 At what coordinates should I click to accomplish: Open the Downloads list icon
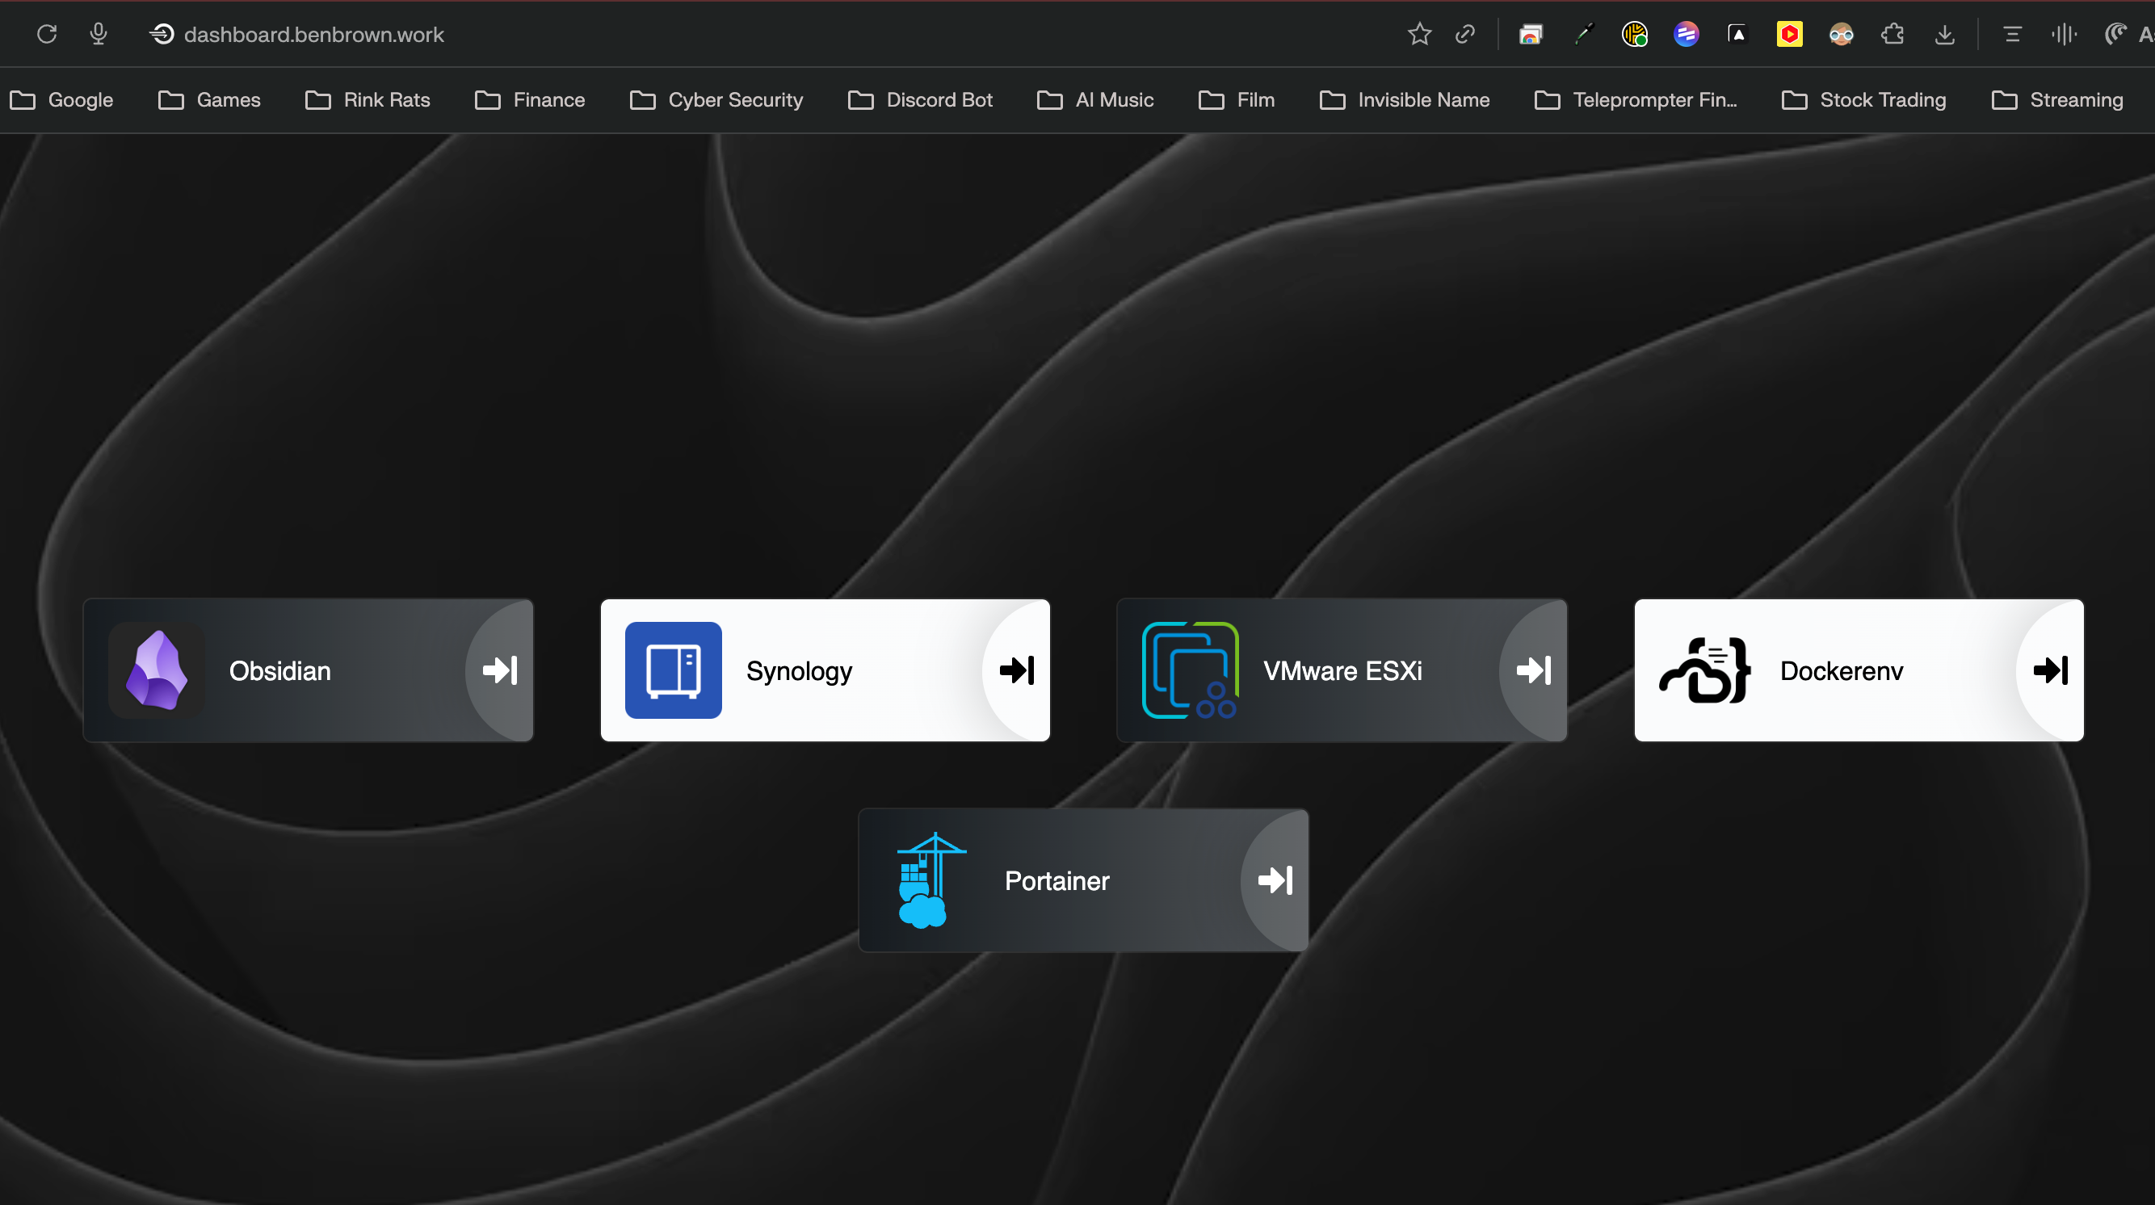click(x=1944, y=34)
